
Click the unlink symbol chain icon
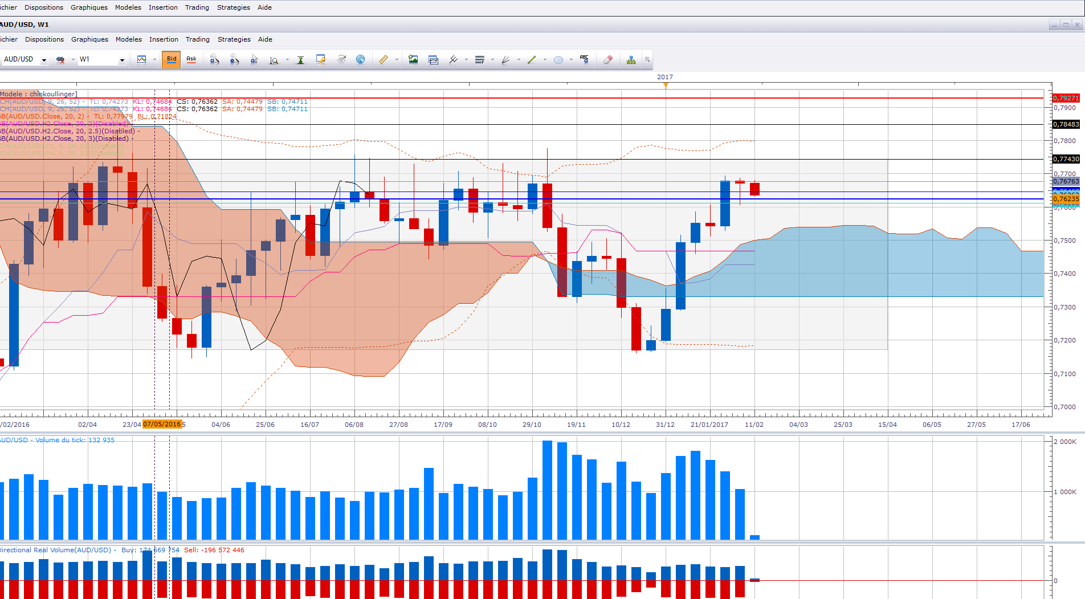(x=60, y=60)
